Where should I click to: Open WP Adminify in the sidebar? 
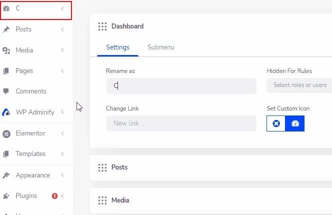coord(35,112)
